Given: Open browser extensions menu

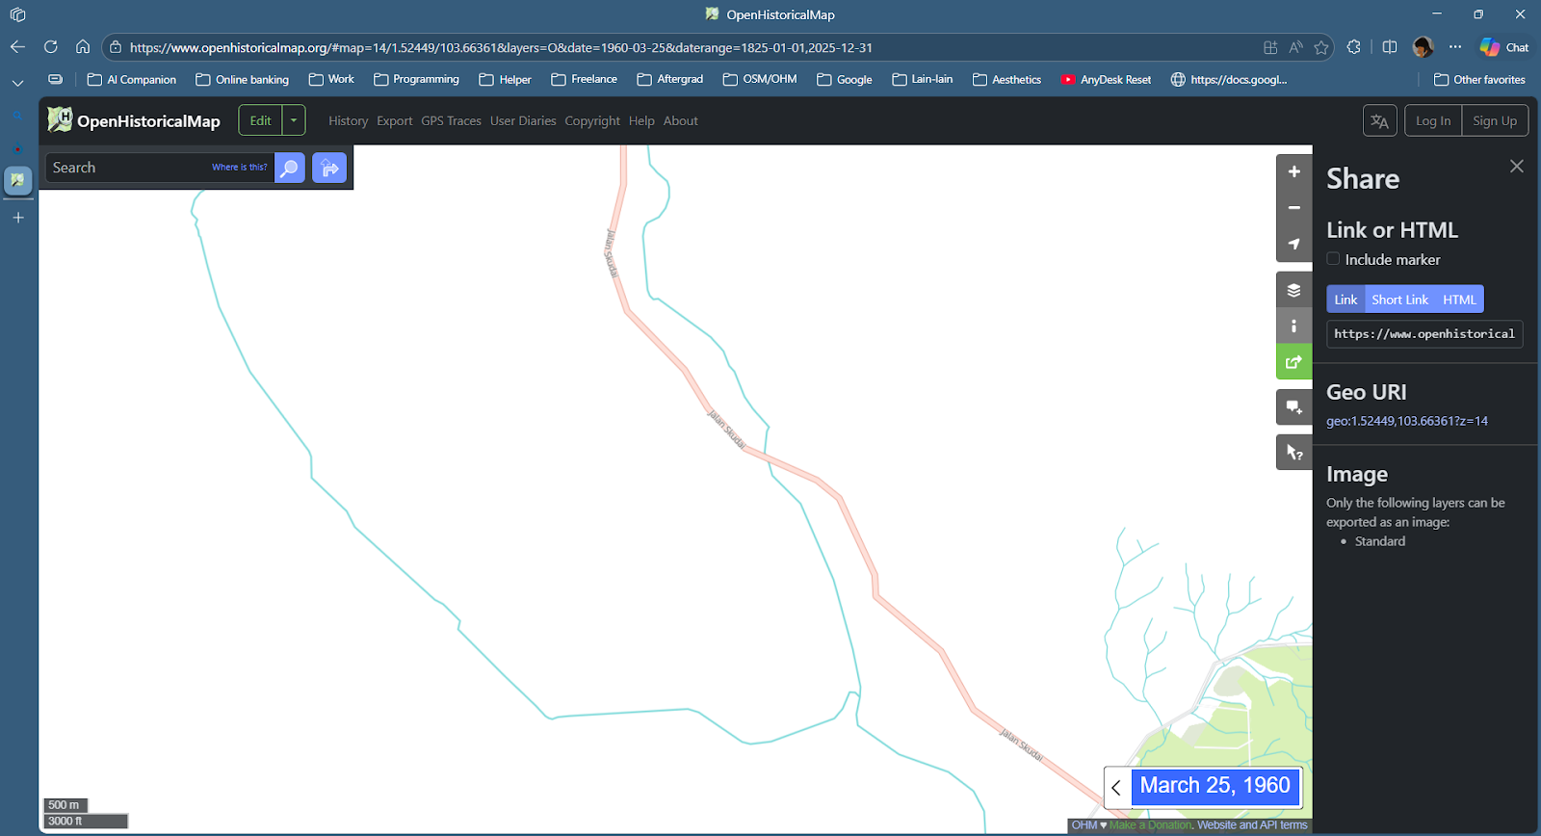Looking at the screenshot, I should click(1354, 47).
